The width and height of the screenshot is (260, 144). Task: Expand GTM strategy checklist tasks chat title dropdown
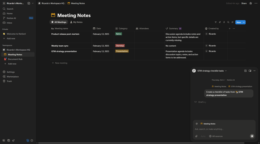[x=212, y=71]
